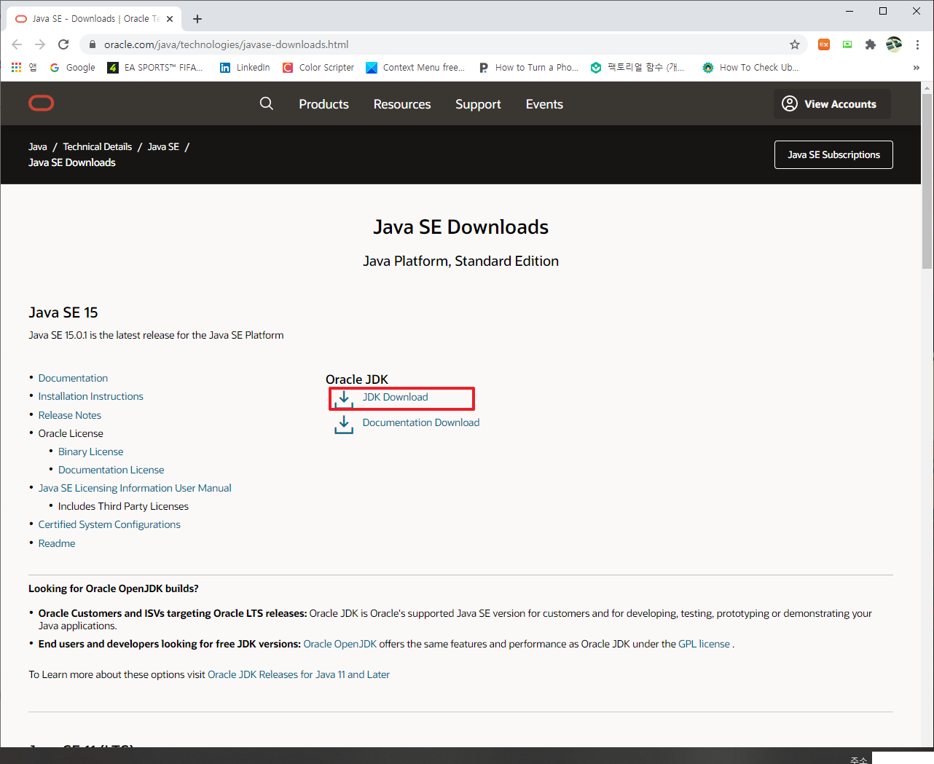Screen dimensions: 934x764
Task: Click the JDK Download link
Action: click(396, 397)
